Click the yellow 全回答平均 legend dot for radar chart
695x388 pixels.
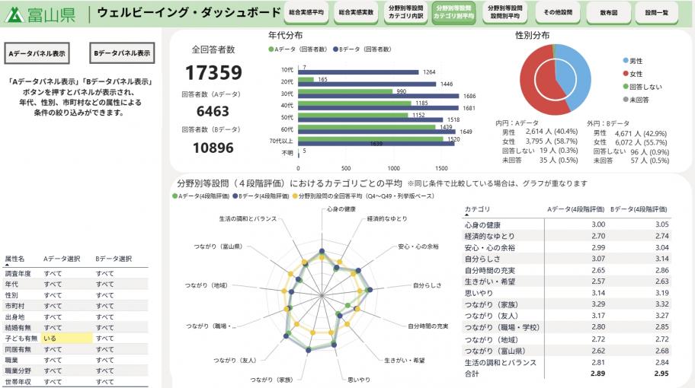point(296,196)
